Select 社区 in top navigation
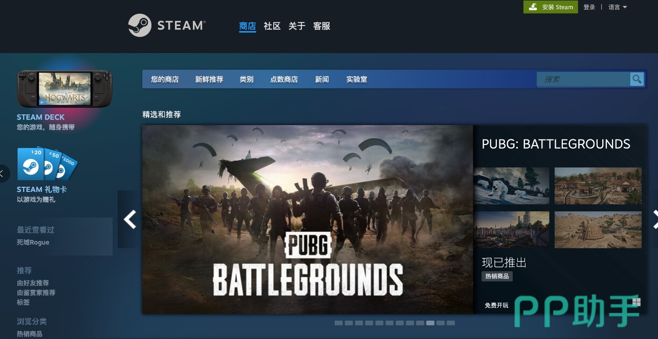 tap(272, 26)
